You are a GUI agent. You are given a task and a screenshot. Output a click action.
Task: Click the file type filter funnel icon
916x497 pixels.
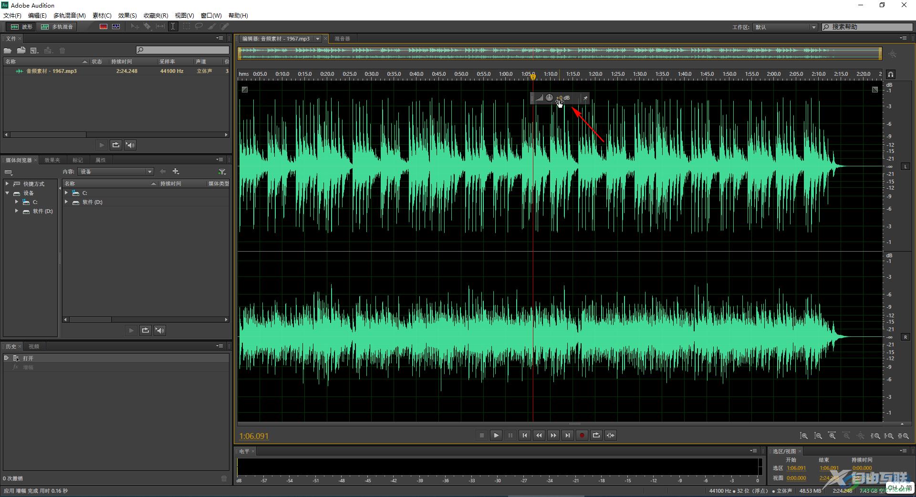[x=222, y=172]
